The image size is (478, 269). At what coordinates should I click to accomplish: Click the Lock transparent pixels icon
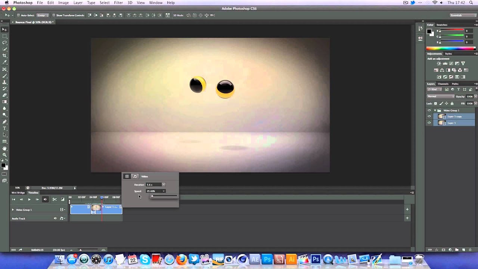coord(436,103)
